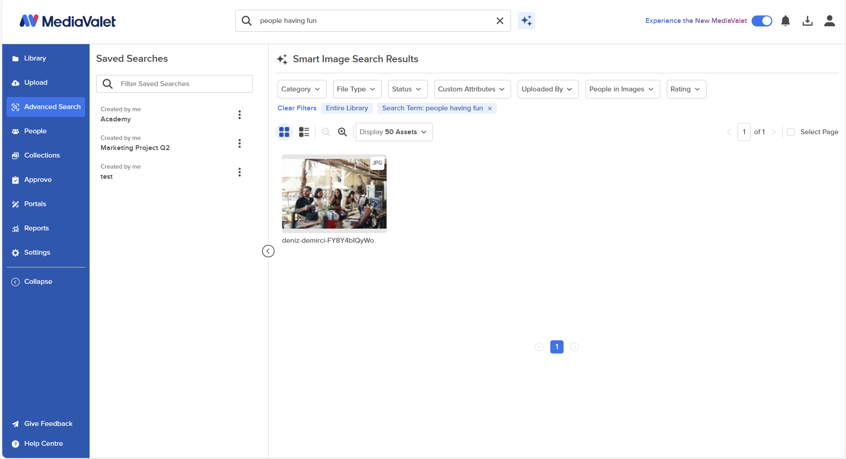Image resolution: width=846 pixels, height=459 pixels.
Task: Open the user profile icon
Action: pyautogui.click(x=830, y=21)
